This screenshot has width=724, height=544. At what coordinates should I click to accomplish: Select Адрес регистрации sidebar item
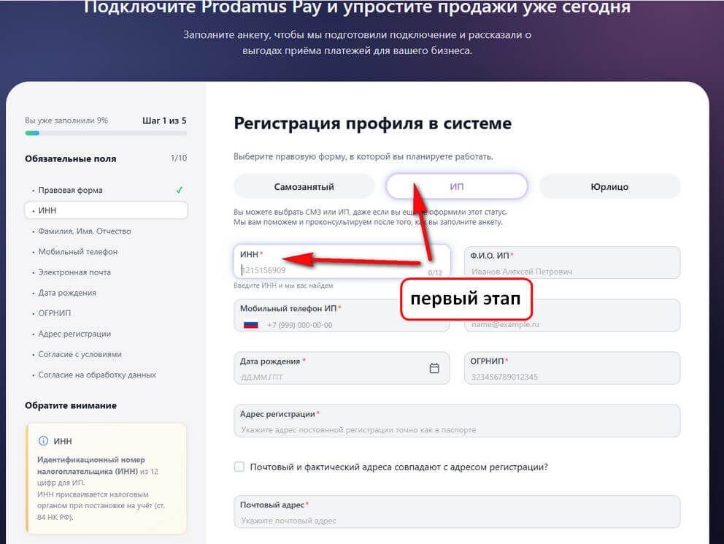click(74, 334)
